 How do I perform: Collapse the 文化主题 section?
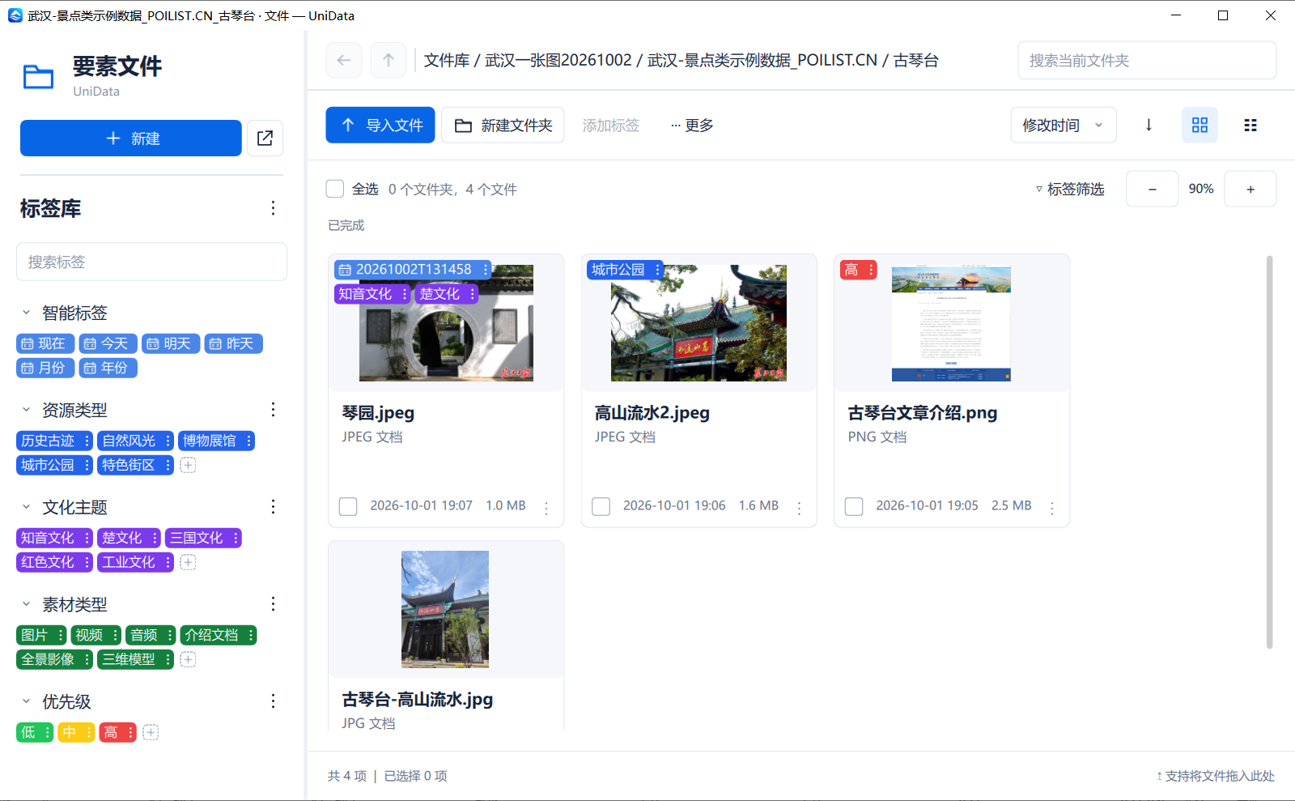click(x=26, y=507)
